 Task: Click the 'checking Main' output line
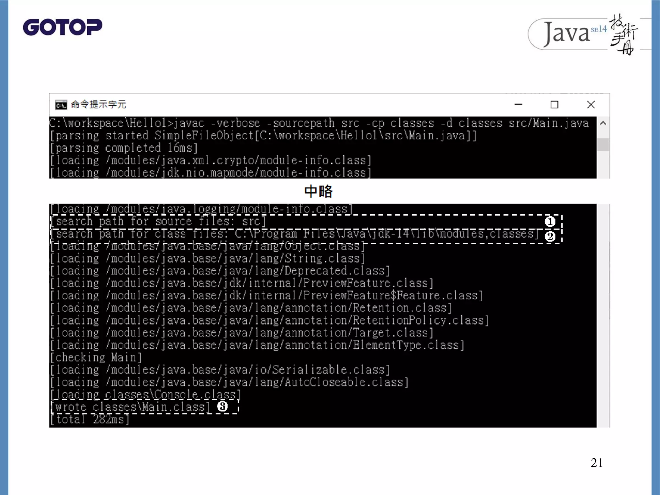(x=96, y=357)
